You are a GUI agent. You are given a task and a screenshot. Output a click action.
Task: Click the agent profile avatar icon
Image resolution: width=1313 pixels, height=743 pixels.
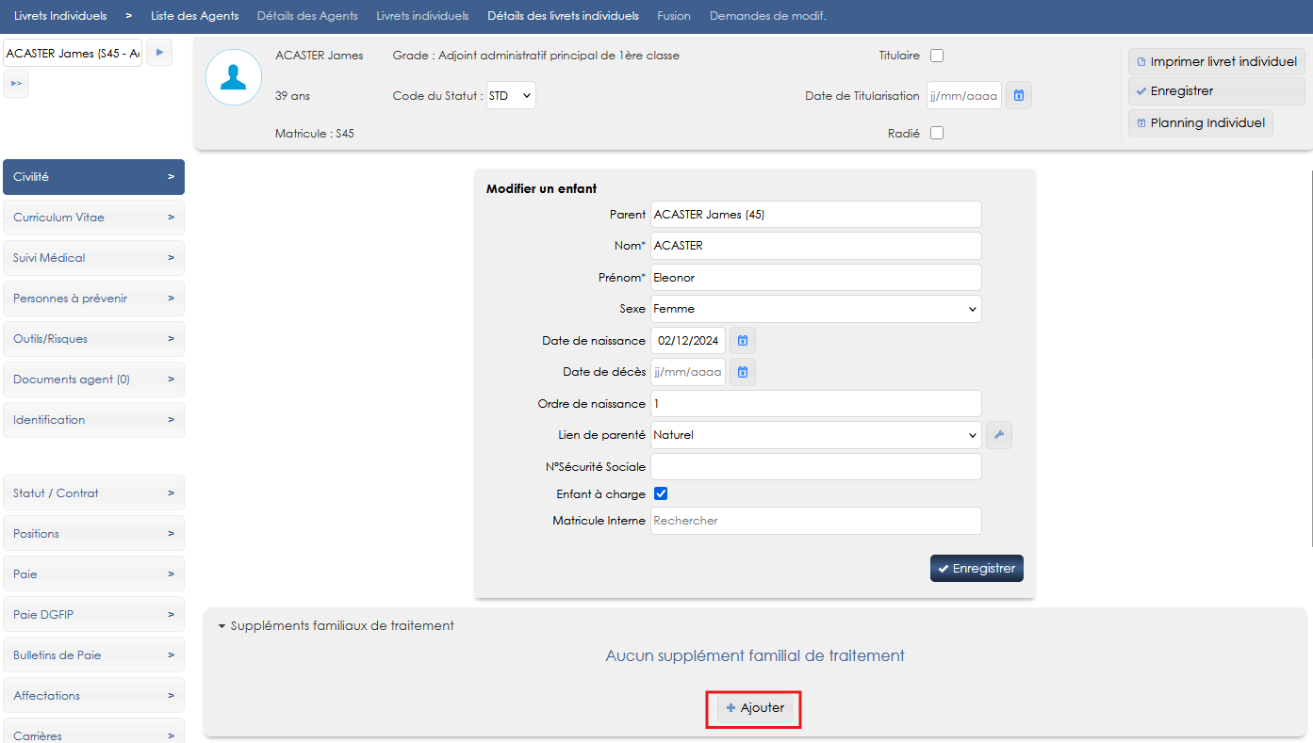pos(234,77)
